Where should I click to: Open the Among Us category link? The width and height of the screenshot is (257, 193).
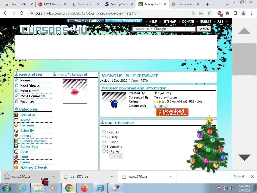pyautogui.click(x=161, y=106)
